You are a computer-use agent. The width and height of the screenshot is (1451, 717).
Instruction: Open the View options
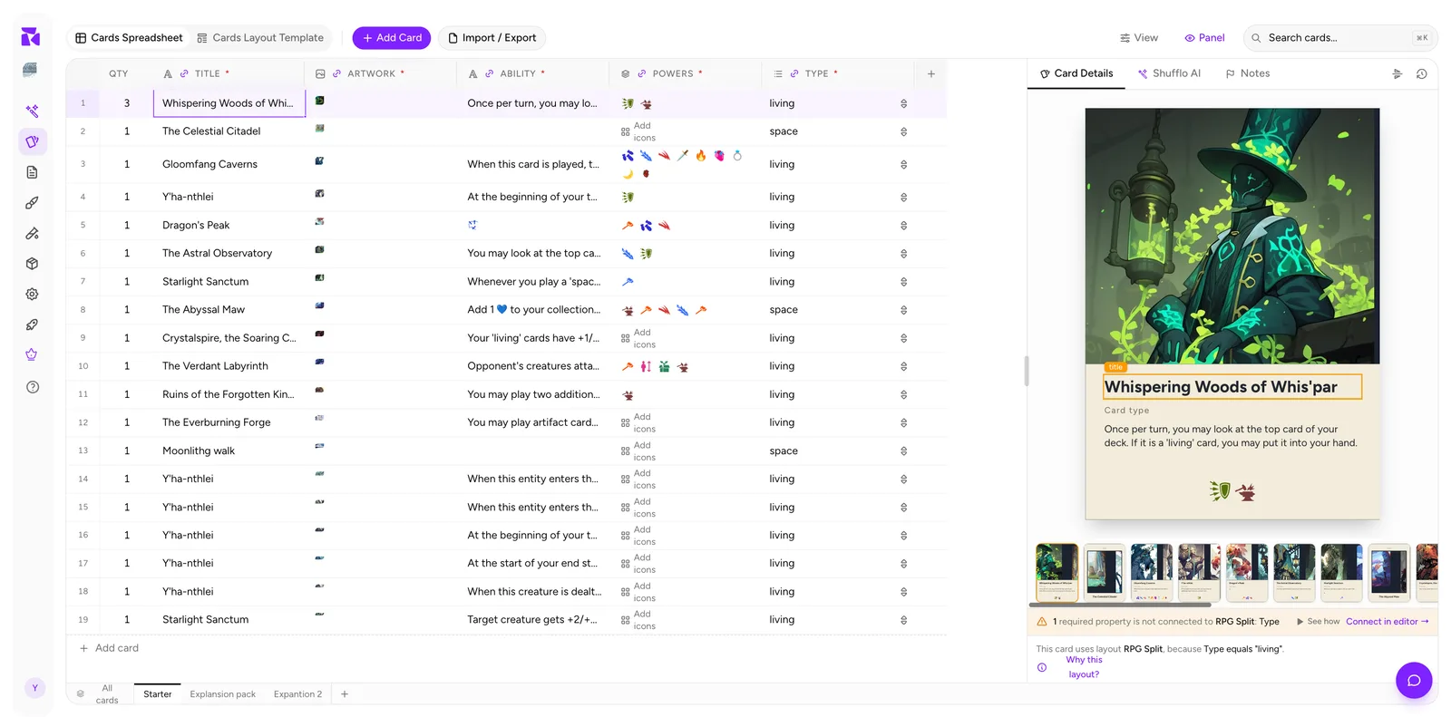[1139, 38]
